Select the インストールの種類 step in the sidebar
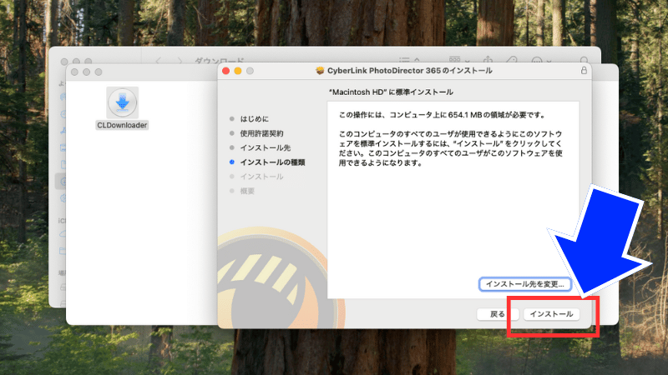This screenshot has width=668, height=375. [x=272, y=162]
